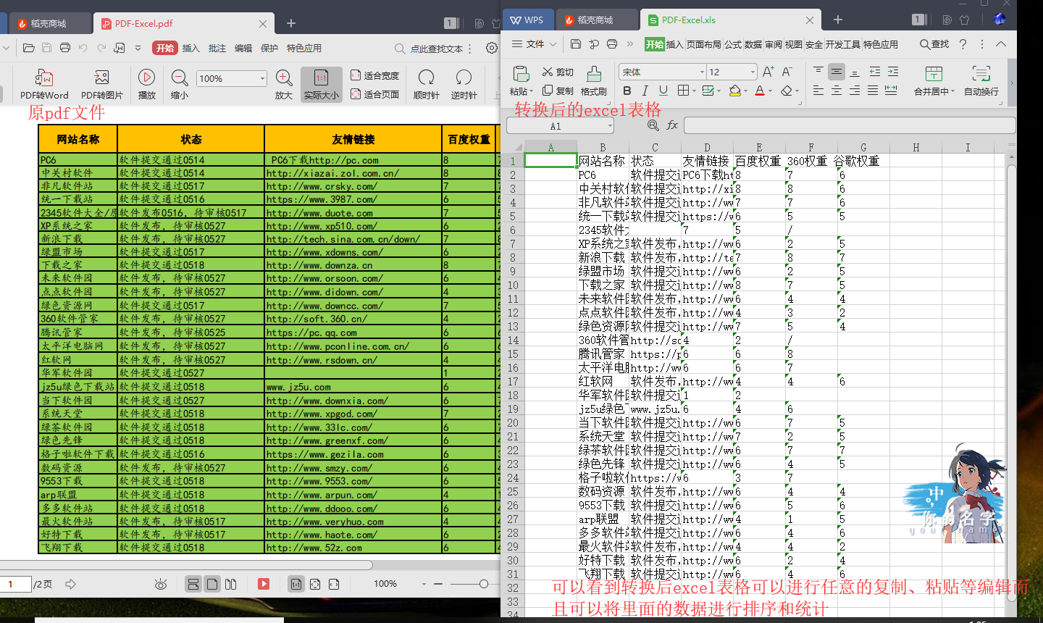This screenshot has height=623, width=1043.
Task: Print the PDF using the printer icon
Action: 65,48
